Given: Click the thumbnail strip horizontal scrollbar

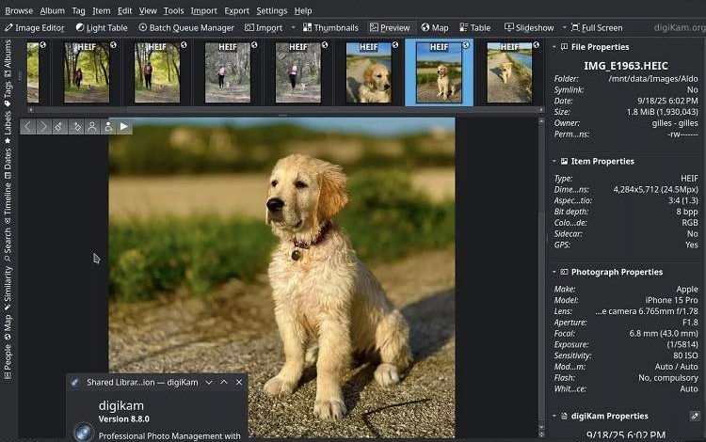Looking at the screenshot, I should (282, 110).
